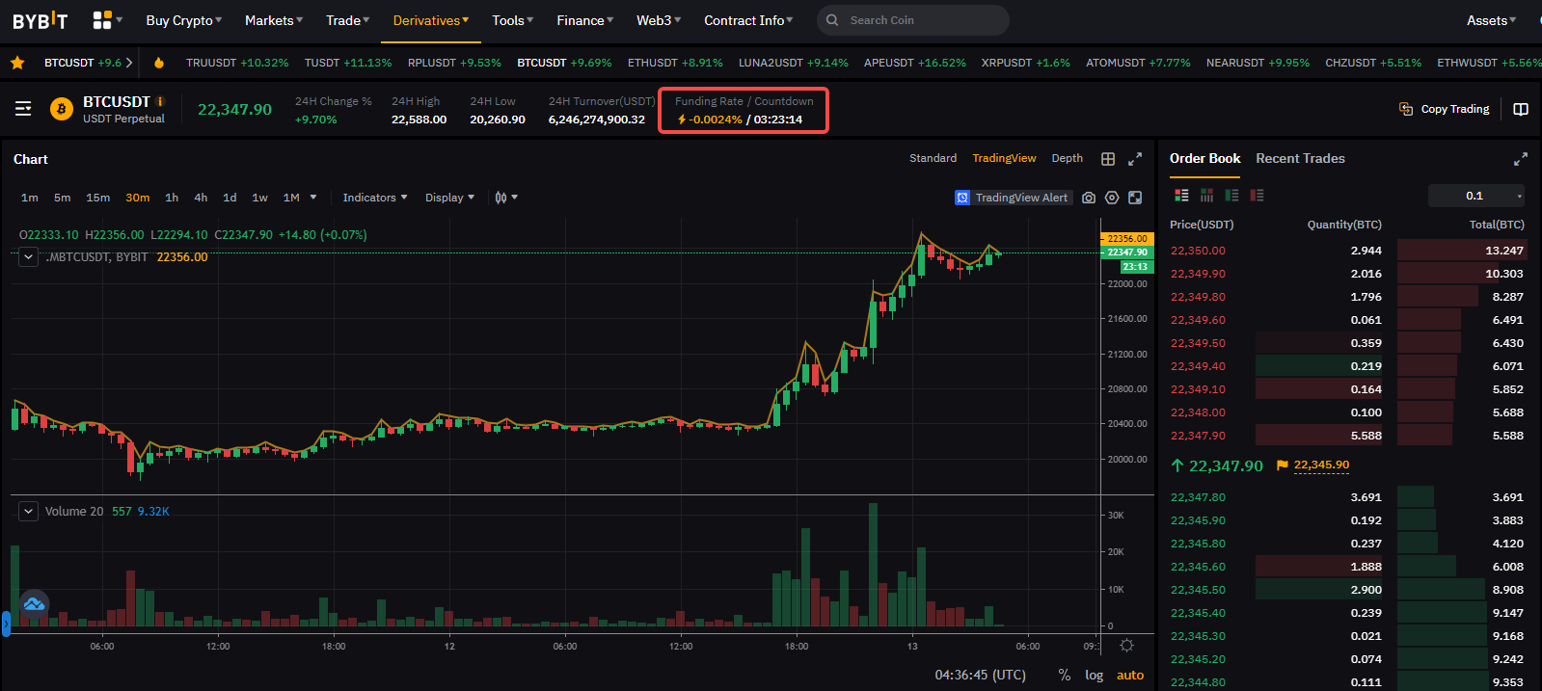Viewport: 1542px width, 691px height.
Task: Switch to the Recent Trades tab
Action: coord(1300,158)
